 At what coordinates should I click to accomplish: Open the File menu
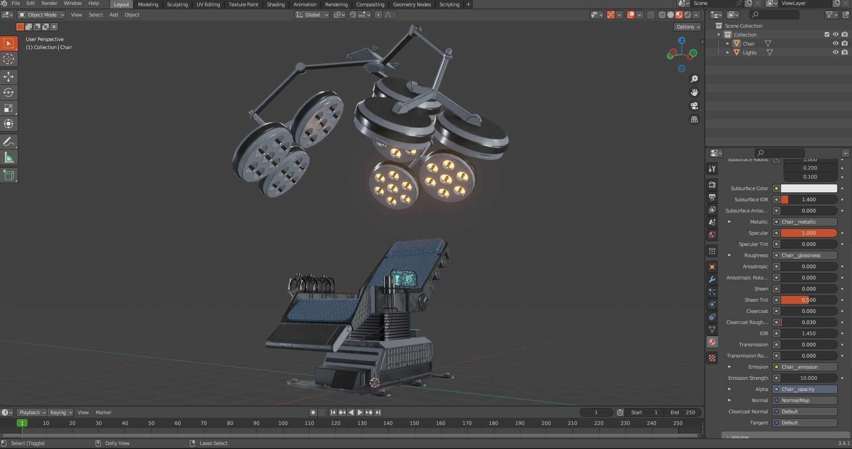click(x=16, y=4)
